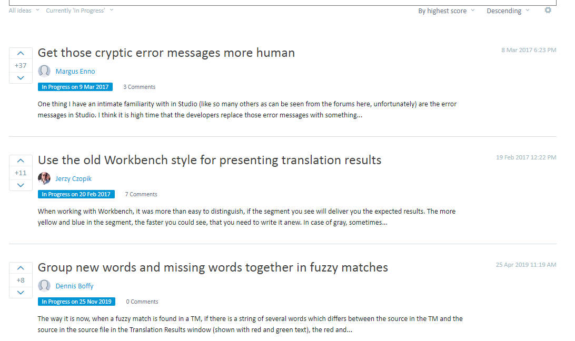Screen dimensions: 575x341
Task: Click 'In Progress on 25 Nov 2019' badge
Action: tap(77, 302)
